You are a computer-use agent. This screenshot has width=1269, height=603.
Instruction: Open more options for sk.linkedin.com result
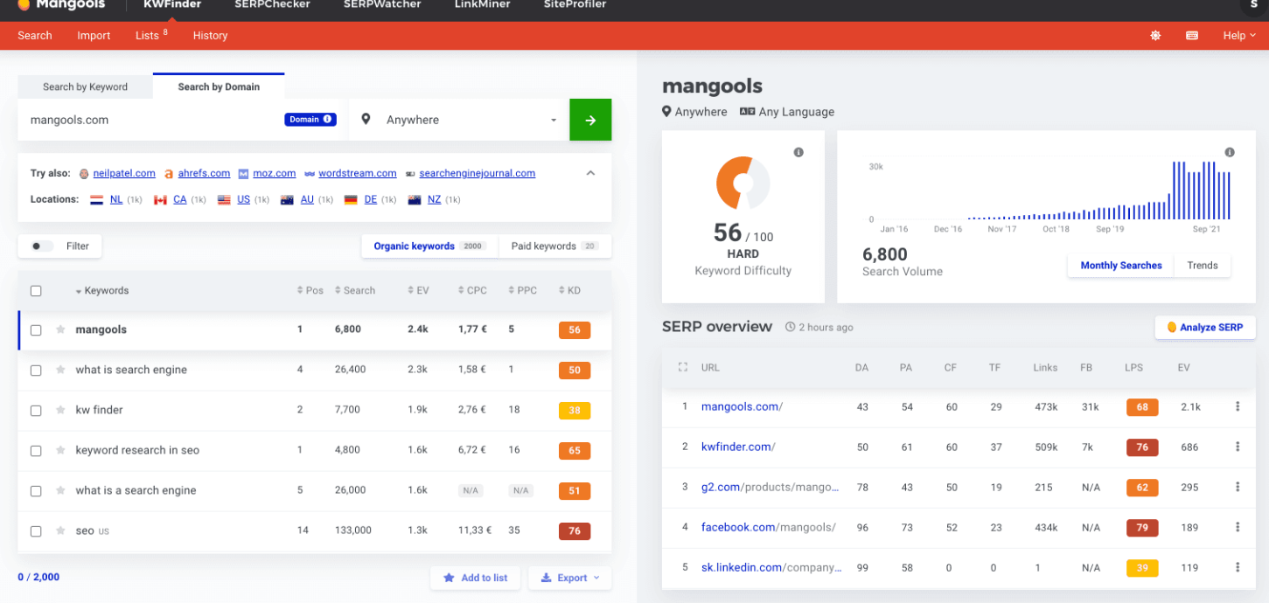[1238, 567]
